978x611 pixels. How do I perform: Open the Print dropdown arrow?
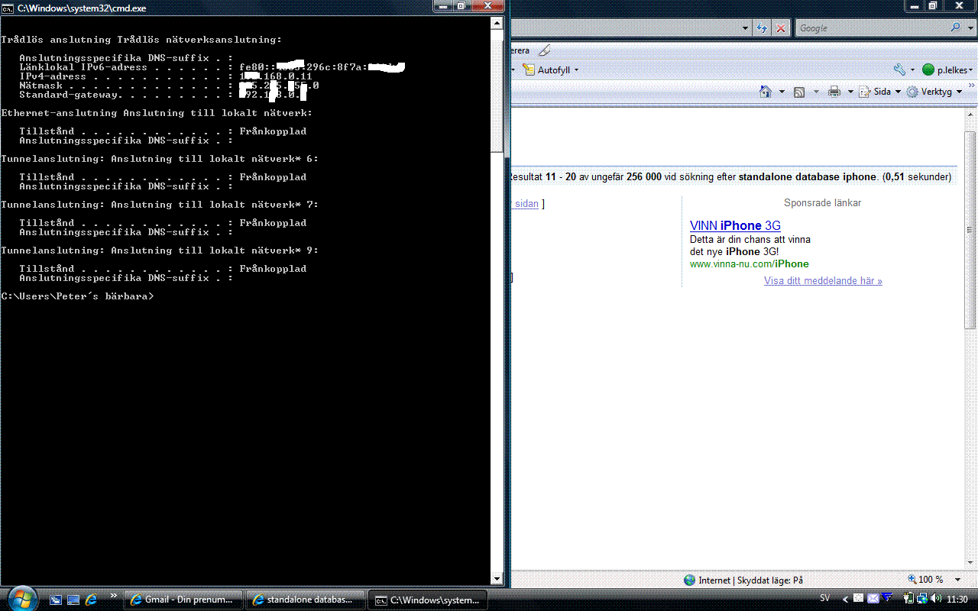coord(850,92)
